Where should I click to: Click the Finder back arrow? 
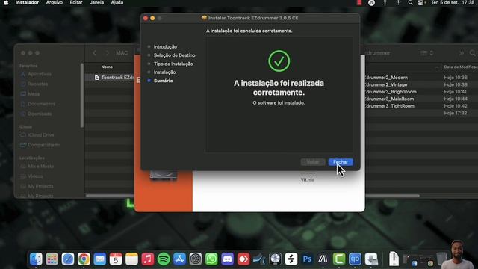[x=95, y=53]
